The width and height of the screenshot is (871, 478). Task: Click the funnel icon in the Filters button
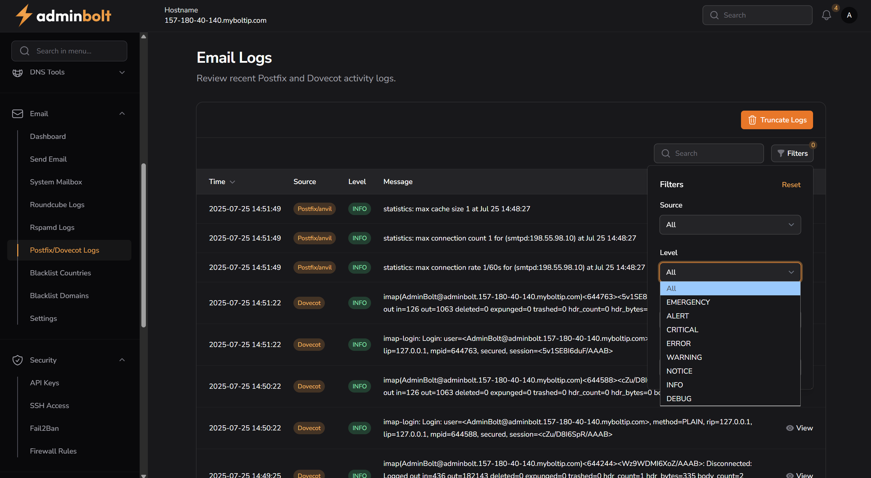[x=781, y=153]
